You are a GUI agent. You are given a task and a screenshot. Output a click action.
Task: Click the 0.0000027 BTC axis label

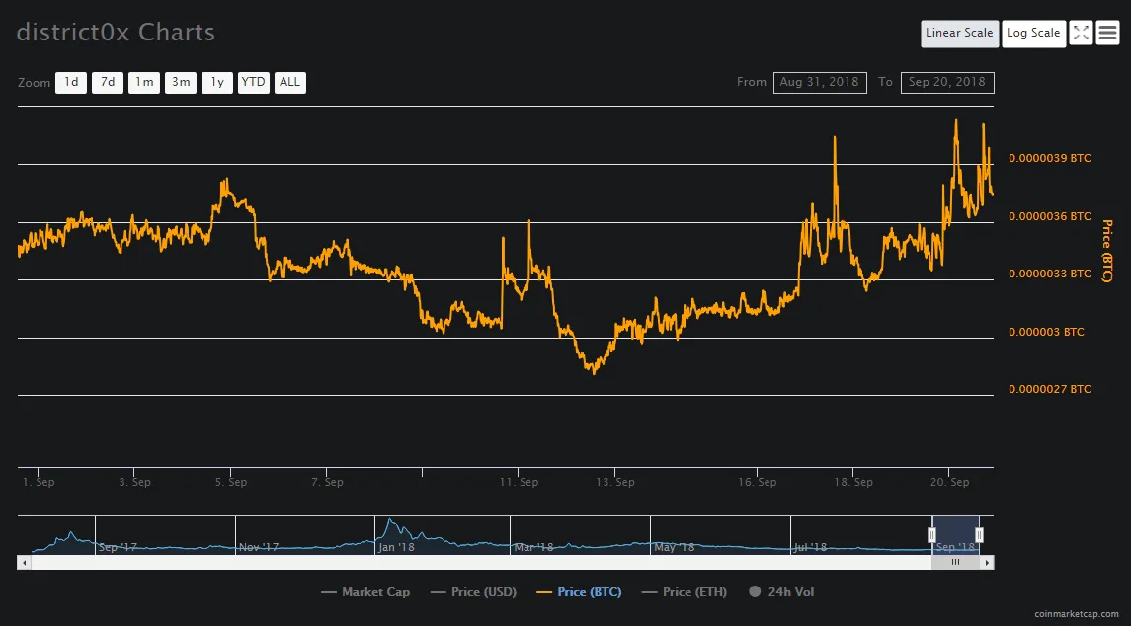(1049, 389)
